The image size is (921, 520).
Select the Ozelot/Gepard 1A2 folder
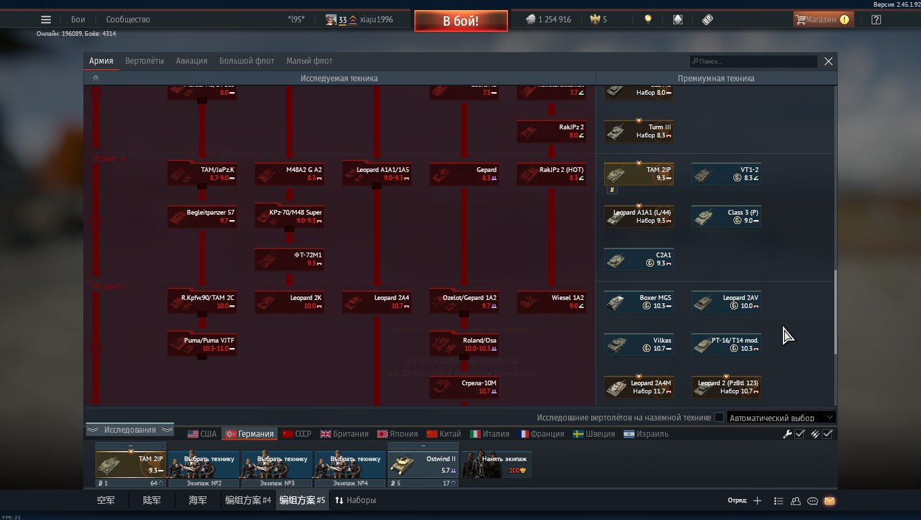[464, 301]
